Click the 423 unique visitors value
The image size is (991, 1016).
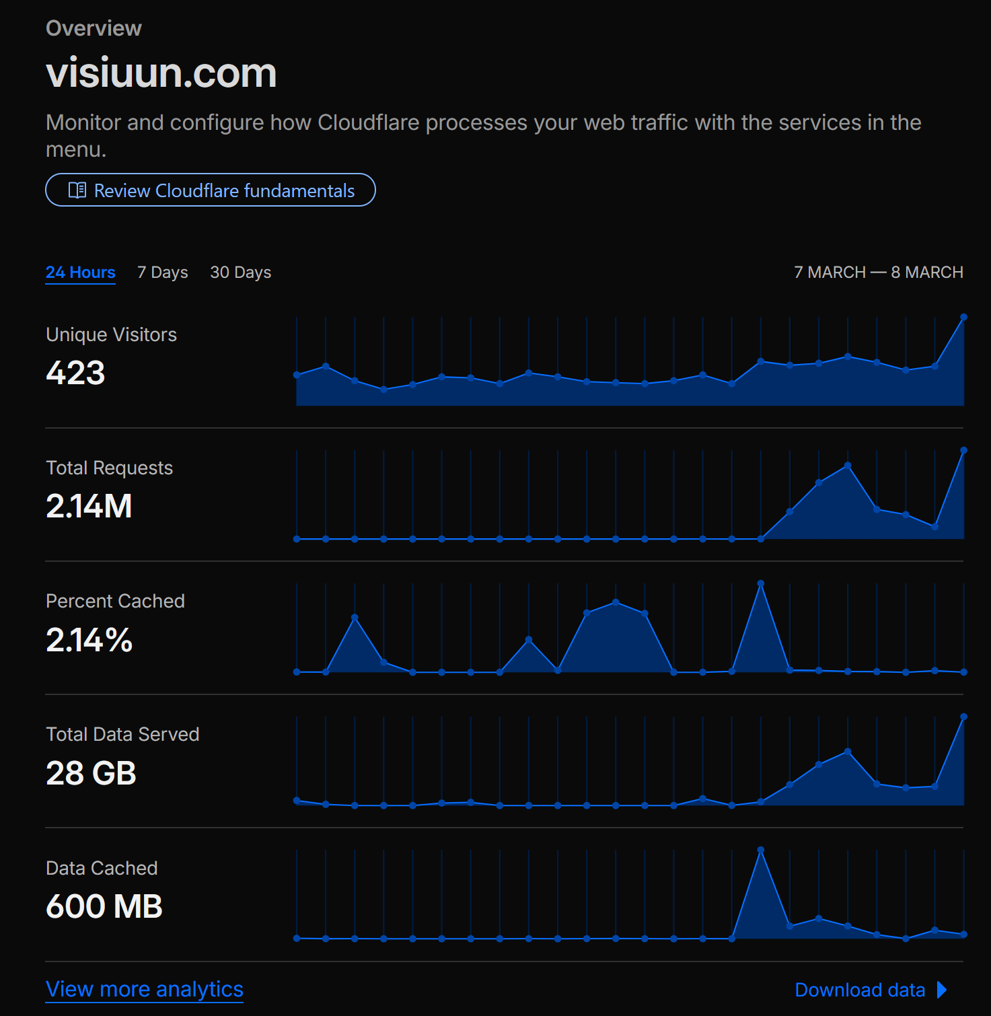tap(75, 373)
